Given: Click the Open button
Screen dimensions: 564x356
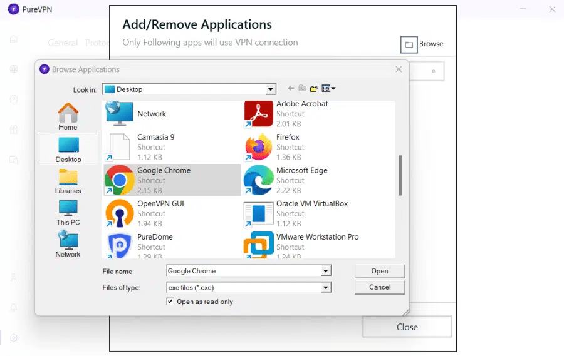Looking at the screenshot, I should coord(380,271).
